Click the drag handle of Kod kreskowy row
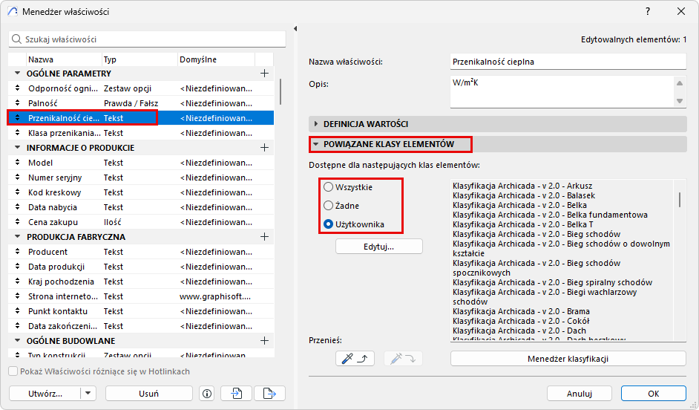This screenshot has height=410, width=699. [17, 192]
